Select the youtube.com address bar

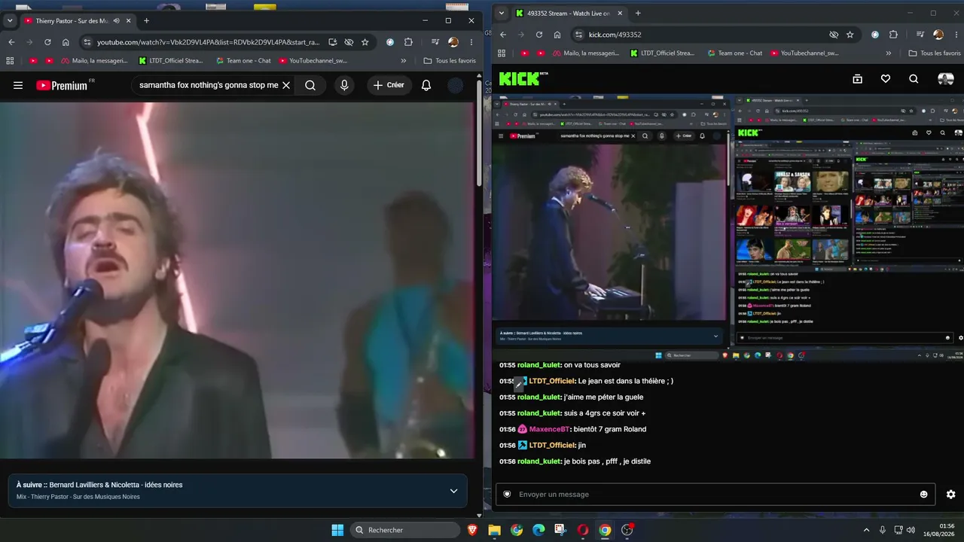pos(209,42)
